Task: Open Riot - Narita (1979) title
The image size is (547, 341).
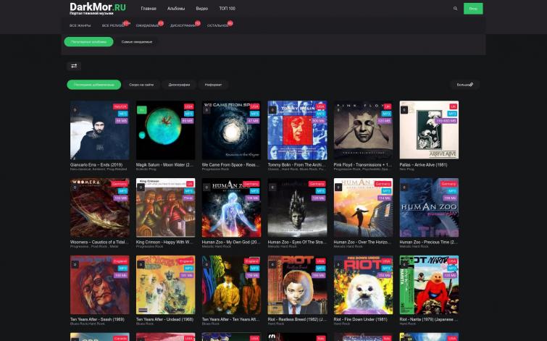Action: (428, 319)
